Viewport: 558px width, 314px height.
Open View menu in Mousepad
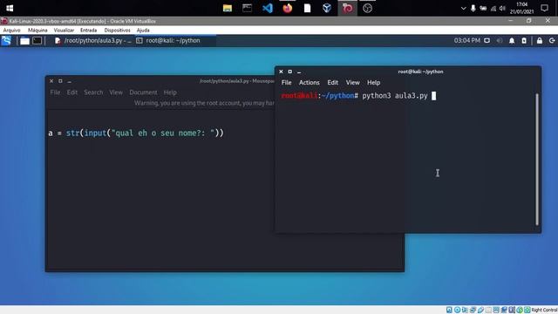click(x=116, y=92)
